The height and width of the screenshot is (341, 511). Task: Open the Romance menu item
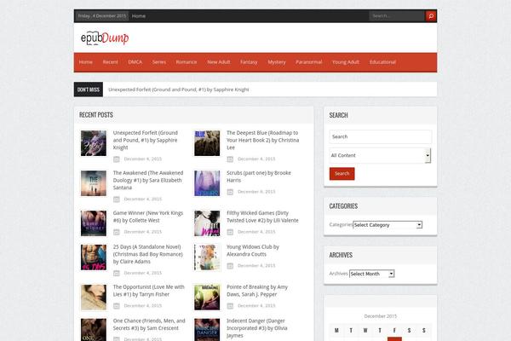click(x=187, y=62)
